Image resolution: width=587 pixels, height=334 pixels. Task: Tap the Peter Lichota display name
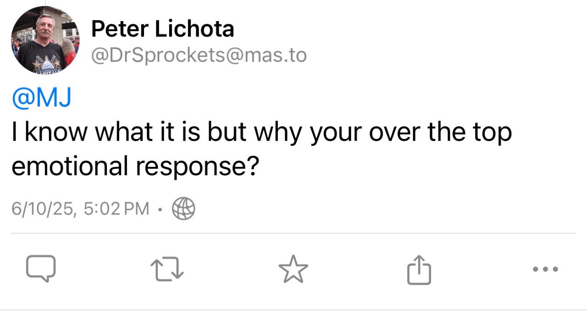tap(162, 29)
